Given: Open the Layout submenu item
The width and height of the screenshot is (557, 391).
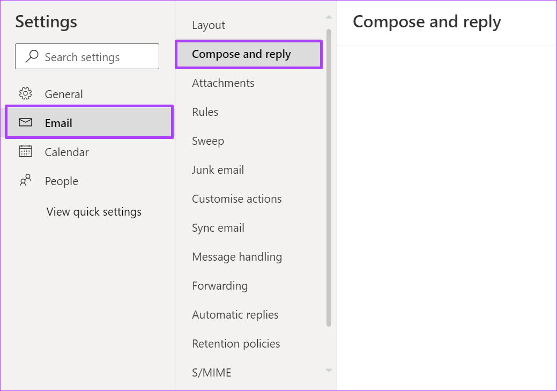Looking at the screenshot, I should (249, 25).
